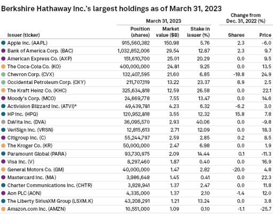
Task: Click the purple dot beside Bank of America
Action: point(3,51)
